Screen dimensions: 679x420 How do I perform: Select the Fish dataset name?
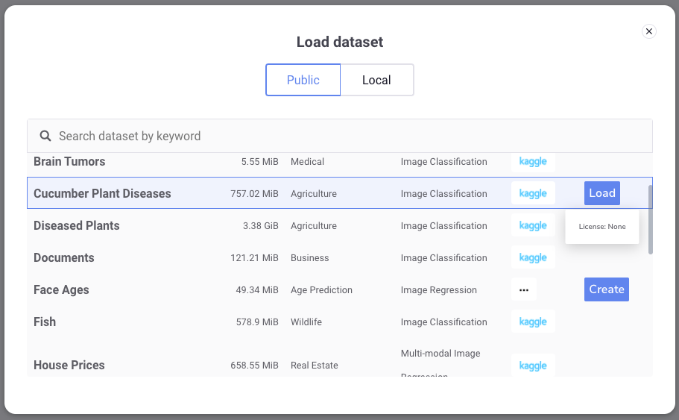click(45, 322)
